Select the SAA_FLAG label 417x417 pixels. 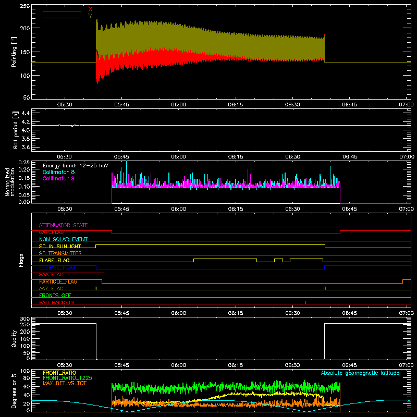[51, 275]
